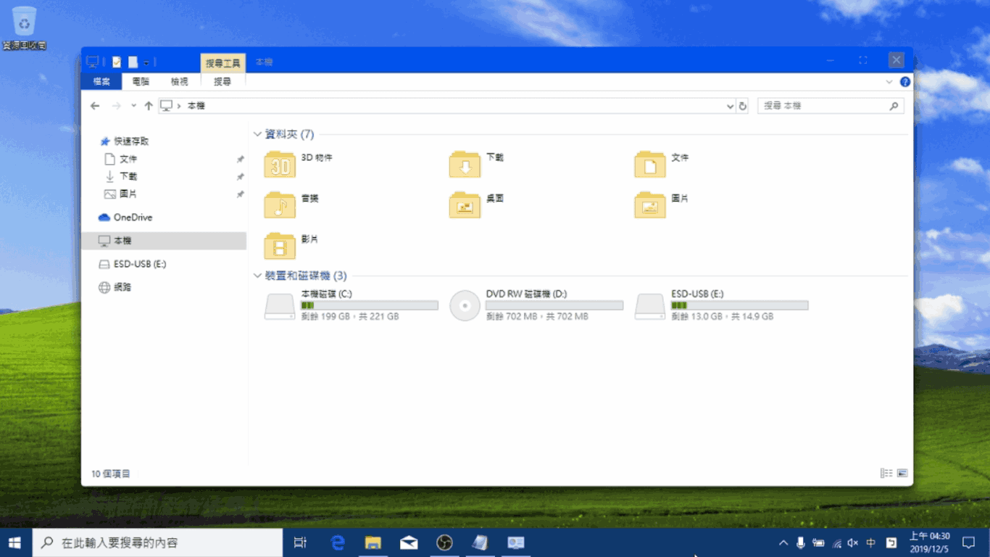990x557 pixels.
Task: Click the D: drive usage bar
Action: (x=554, y=306)
